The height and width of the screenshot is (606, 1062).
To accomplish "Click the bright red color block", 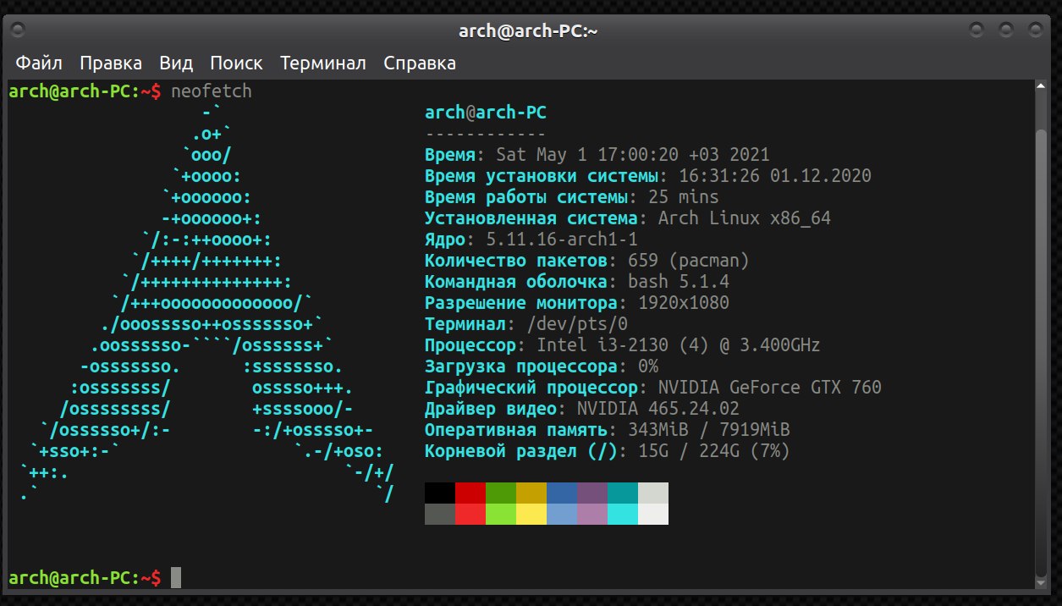I will 470,514.
